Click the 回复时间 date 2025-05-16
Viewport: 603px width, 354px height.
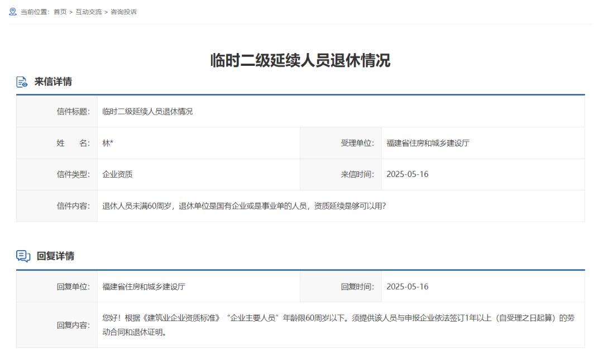(407, 286)
